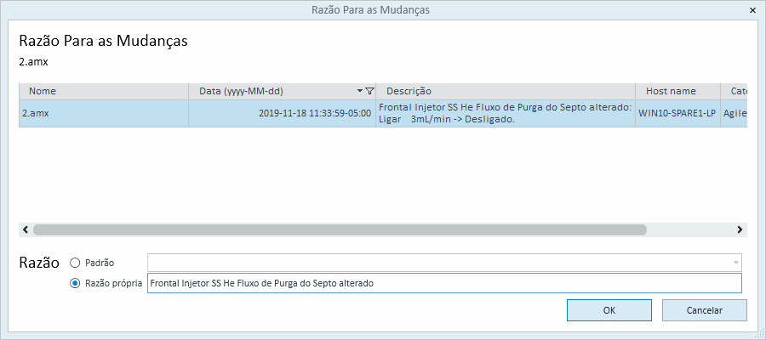Click the WIN10-SPARE1-LP host cell
The image size is (766, 340).
[678, 113]
